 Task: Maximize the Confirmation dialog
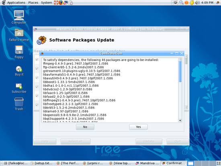pos(177,53)
